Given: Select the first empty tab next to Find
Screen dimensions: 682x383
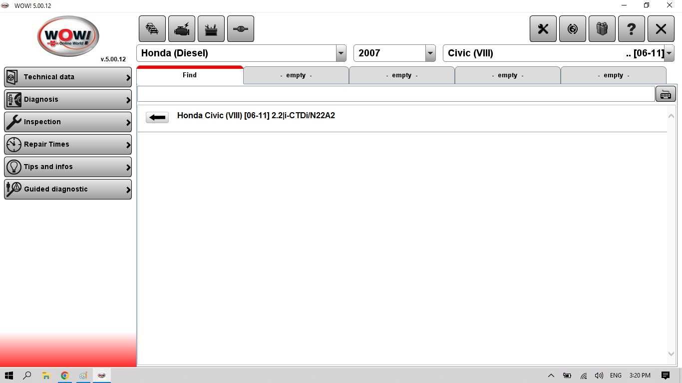Looking at the screenshot, I should tap(296, 75).
